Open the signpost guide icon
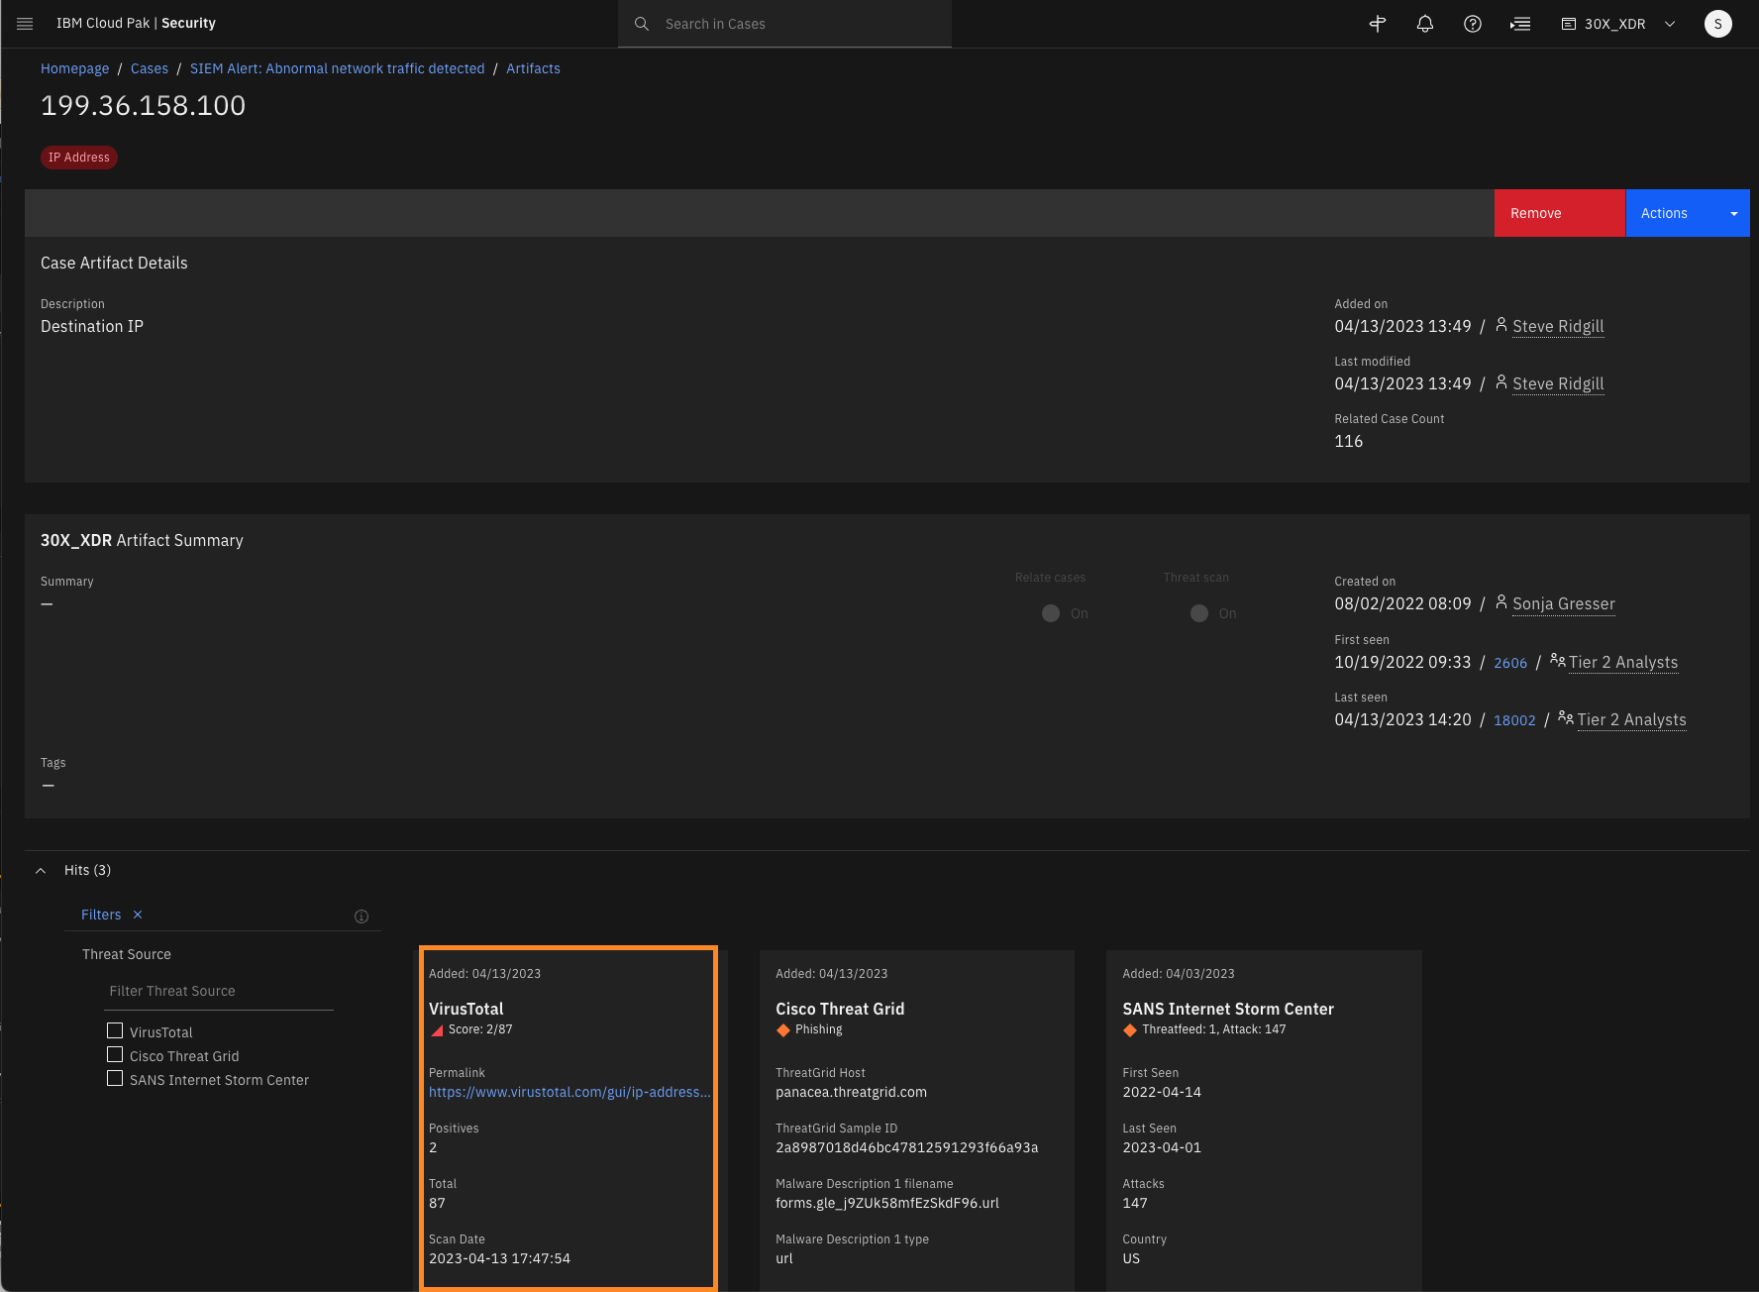 pyautogui.click(x=1378, y=24)
